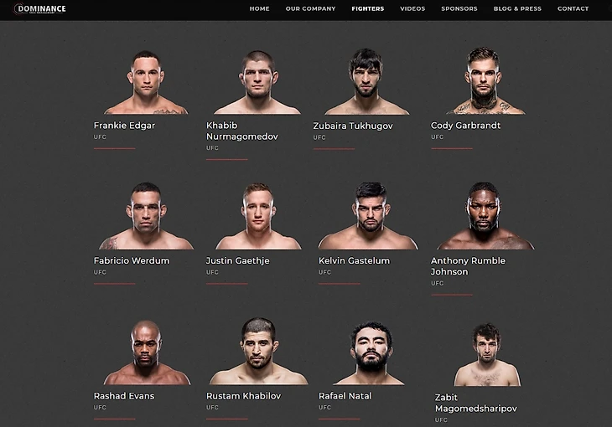
Task: Navigate to Sponsors
Action: [x=459, y=8]
